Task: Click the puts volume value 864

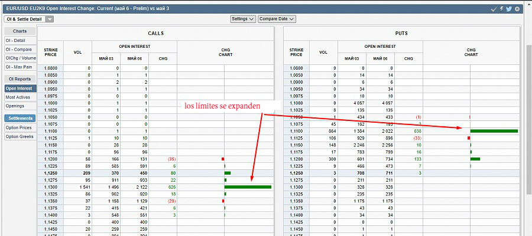Action: tap(332, 131)
